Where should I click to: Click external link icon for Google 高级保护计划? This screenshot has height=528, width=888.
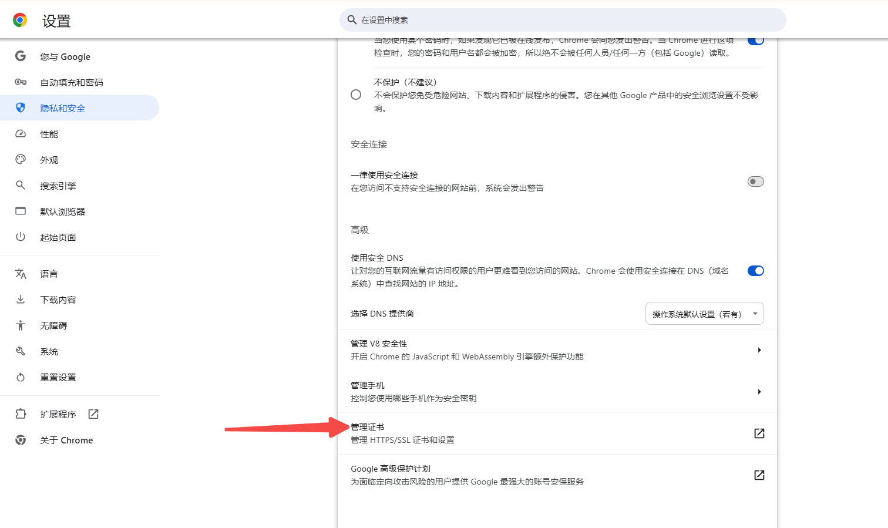759,475
